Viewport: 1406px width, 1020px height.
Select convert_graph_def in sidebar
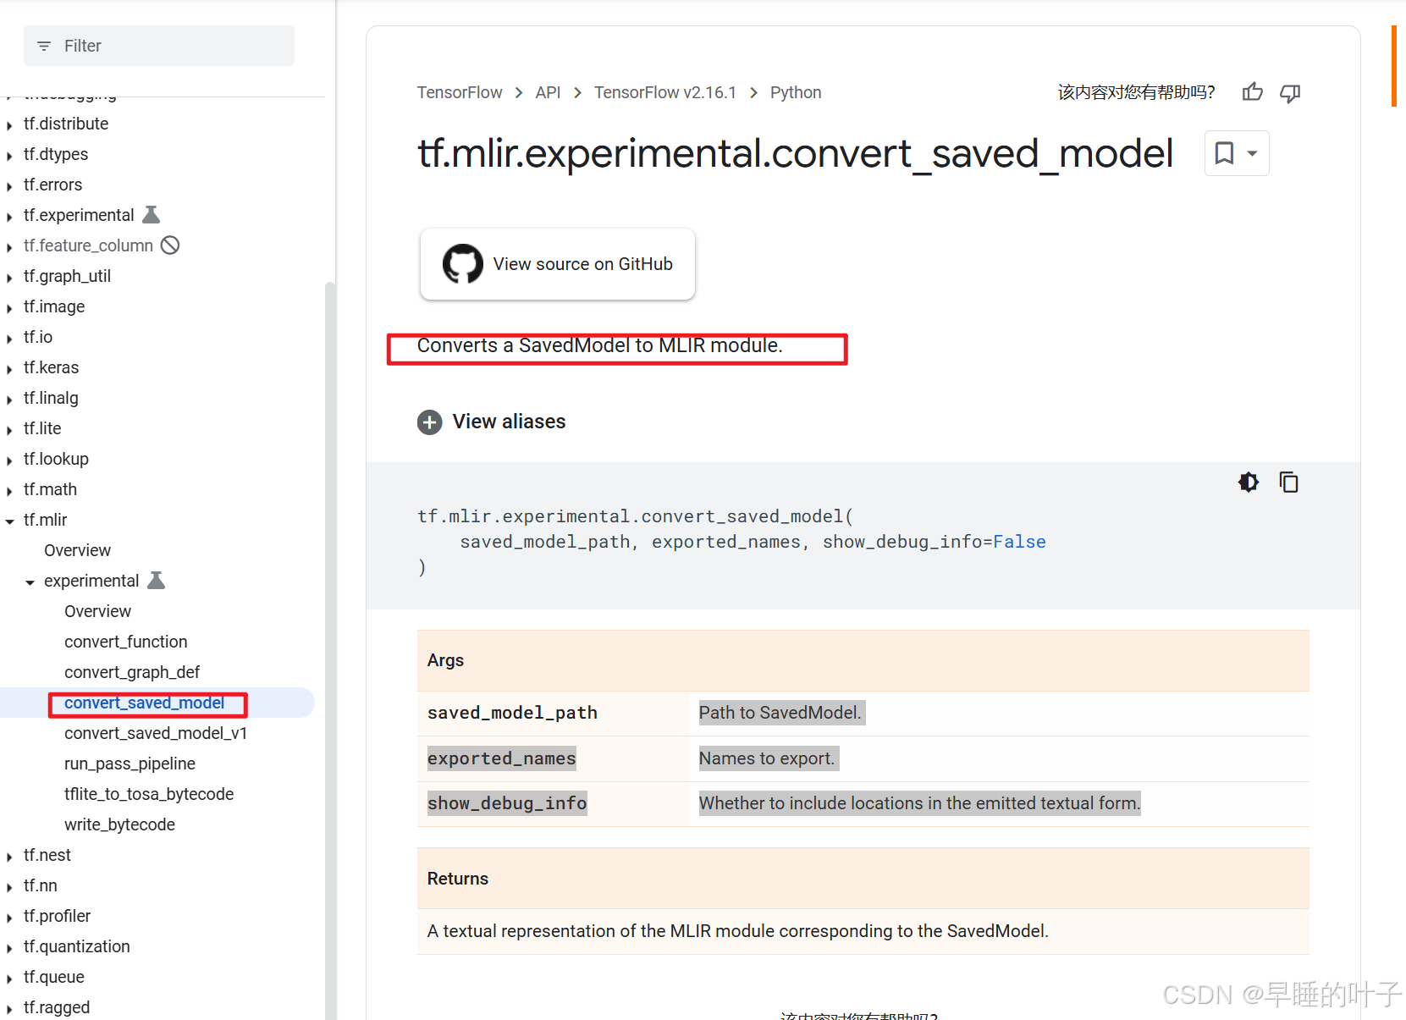coord(132,672)
